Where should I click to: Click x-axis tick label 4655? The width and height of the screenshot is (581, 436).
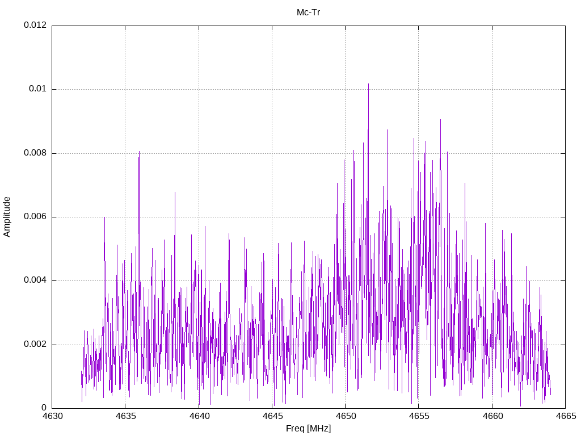(x=419, y=416)
